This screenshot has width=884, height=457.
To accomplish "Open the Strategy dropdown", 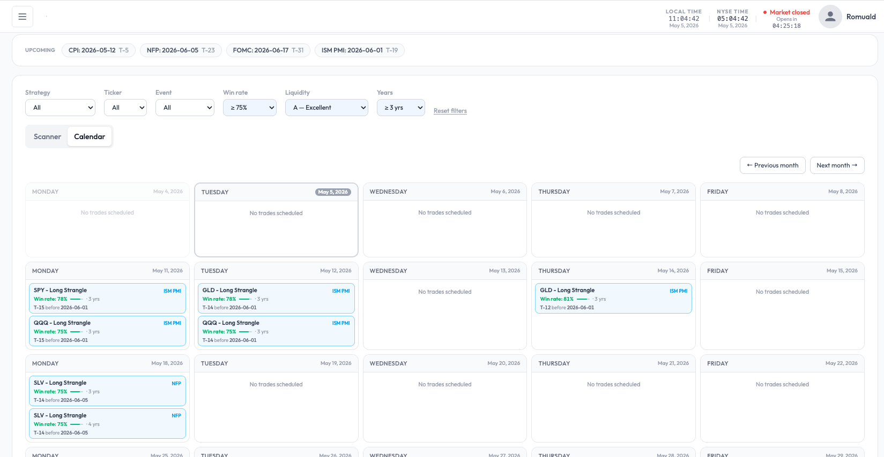I will tap(60, 108).
